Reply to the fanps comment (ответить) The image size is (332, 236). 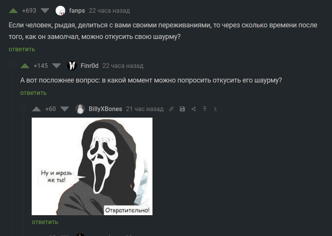click(22, 49)
